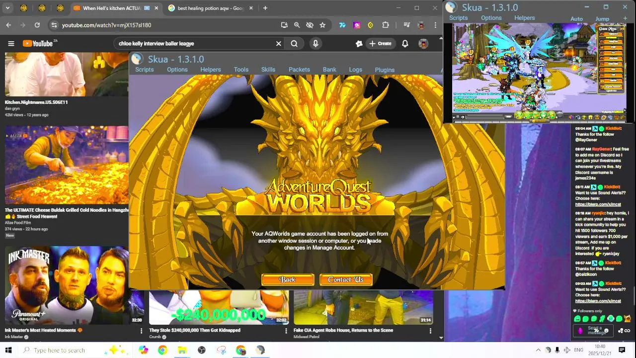Click Auto in the small Skua window
The height and width of the screenshot is (358, 636).
[576, 19]
